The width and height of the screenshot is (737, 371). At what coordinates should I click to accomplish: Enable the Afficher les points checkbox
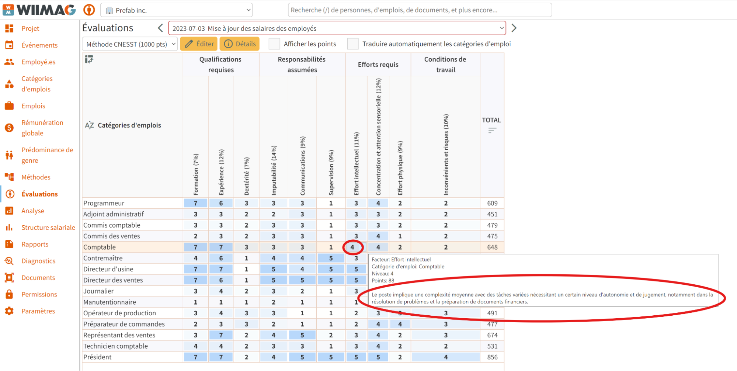pyautogui.click(x=274, y=44)
